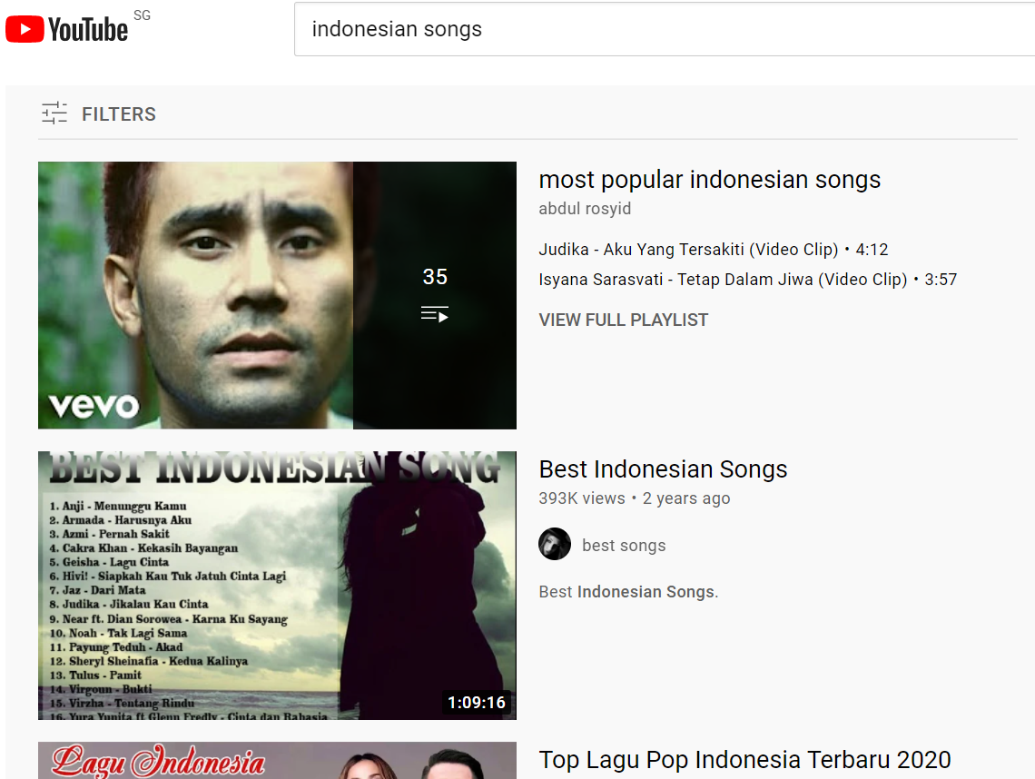Open the filters slider icon

tap(54, 113)
